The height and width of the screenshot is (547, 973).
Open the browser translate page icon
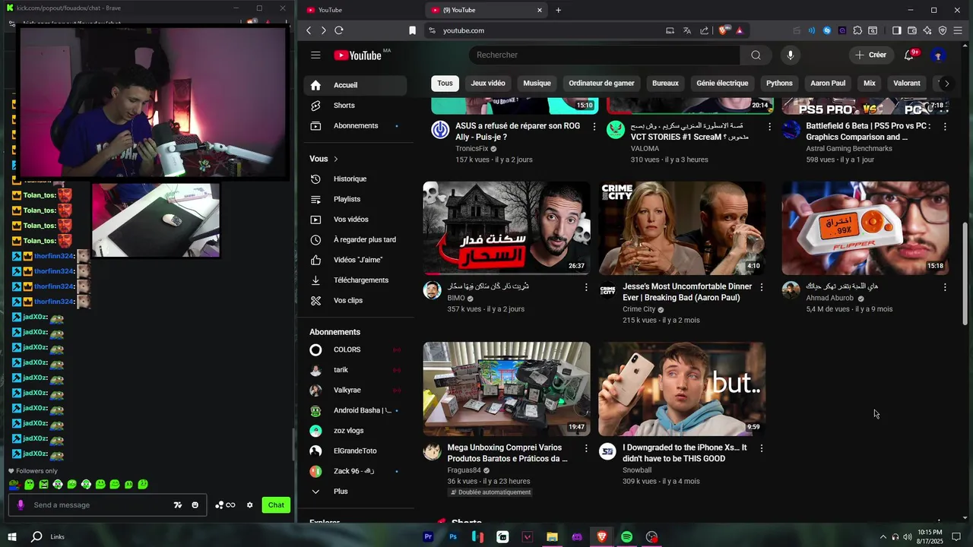(x=687, y=30)
